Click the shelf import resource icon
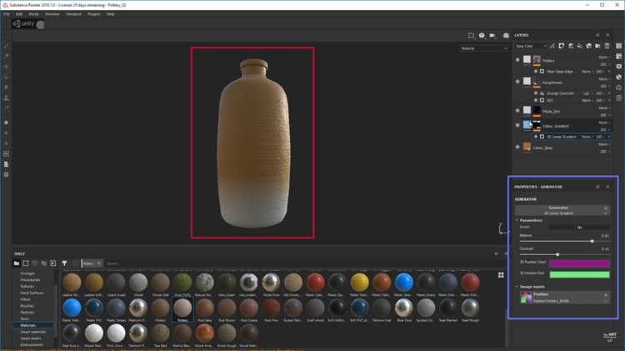Screen dimensions: 625x351 tap(52, 263)
